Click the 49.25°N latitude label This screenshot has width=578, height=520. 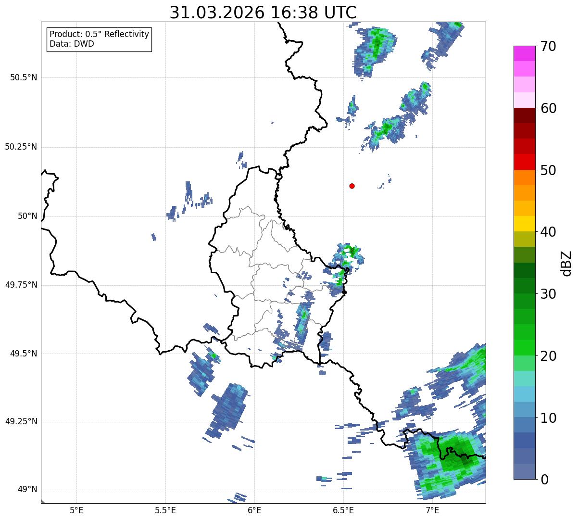point(21,422)
